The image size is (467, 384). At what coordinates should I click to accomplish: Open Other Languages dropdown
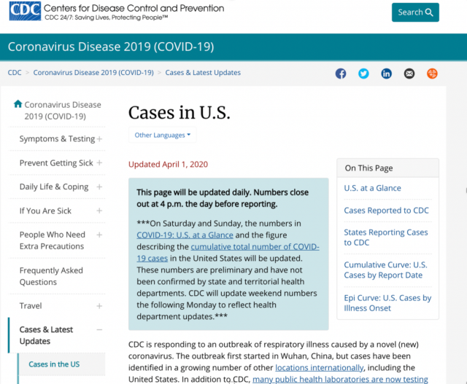(x=163, y=135)
